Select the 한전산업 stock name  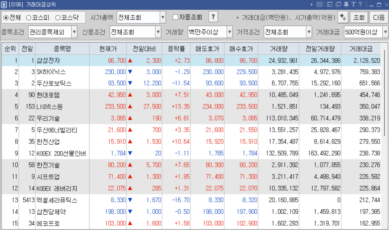point(48,142)
